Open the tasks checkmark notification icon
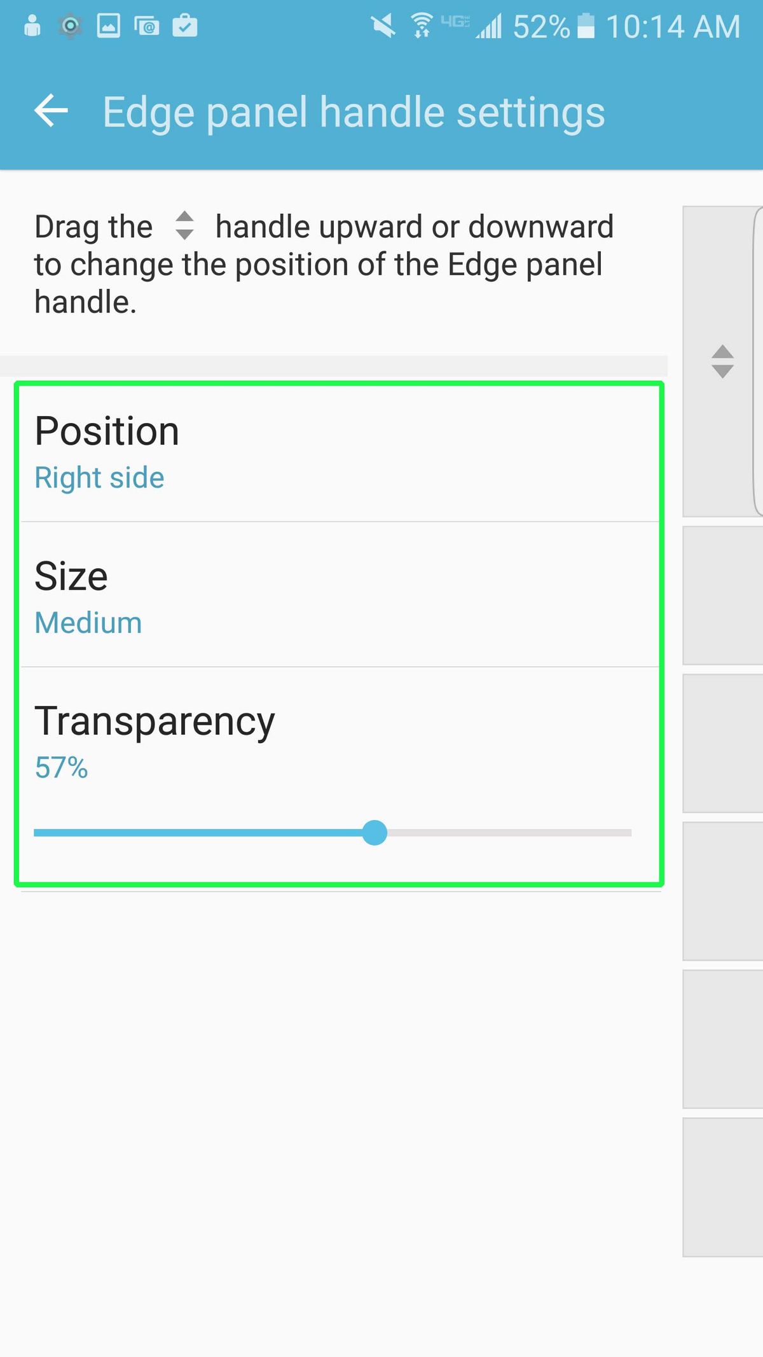 (x=184, y=26)
